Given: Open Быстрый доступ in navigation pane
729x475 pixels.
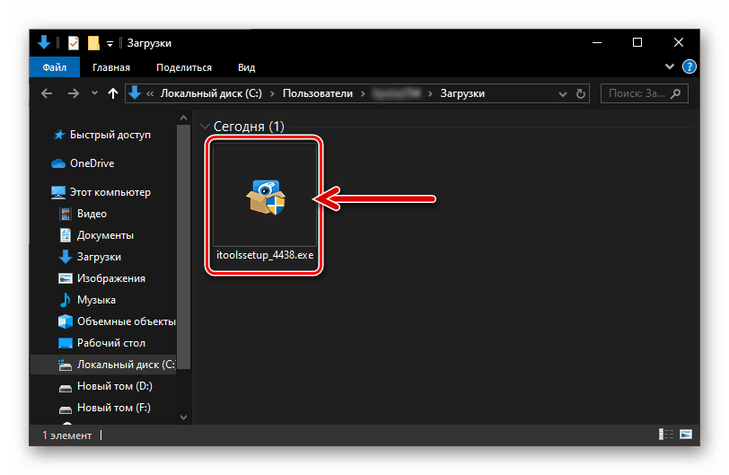Looking at the screenshot, I should point(110,135).
